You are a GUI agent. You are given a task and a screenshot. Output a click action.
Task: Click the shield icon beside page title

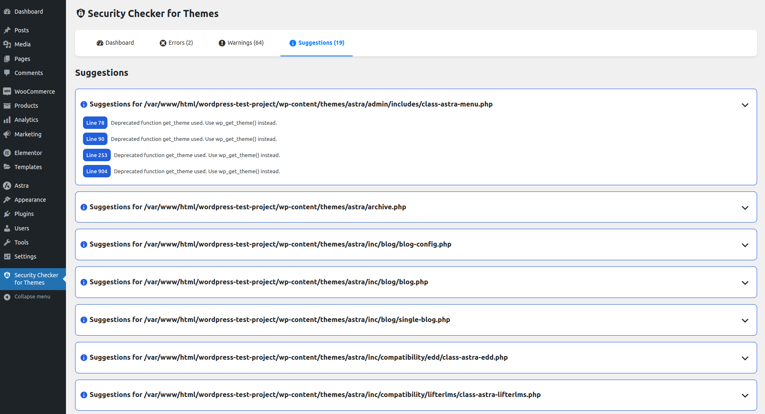[x=81, y=13]
